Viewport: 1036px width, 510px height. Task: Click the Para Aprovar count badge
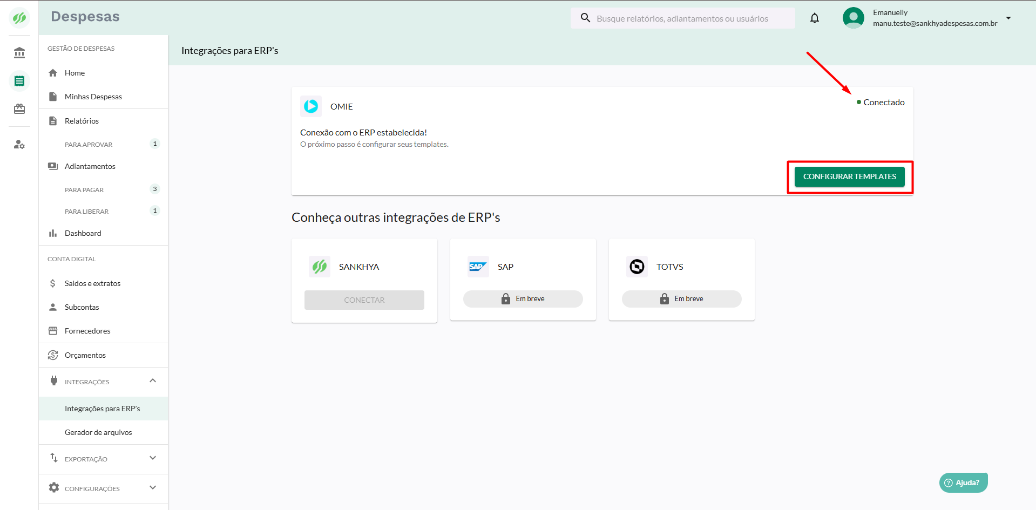click(x=155, y=144)
